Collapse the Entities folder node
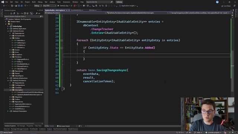Screen dimensions: 238x134 [x=10, y=38]
